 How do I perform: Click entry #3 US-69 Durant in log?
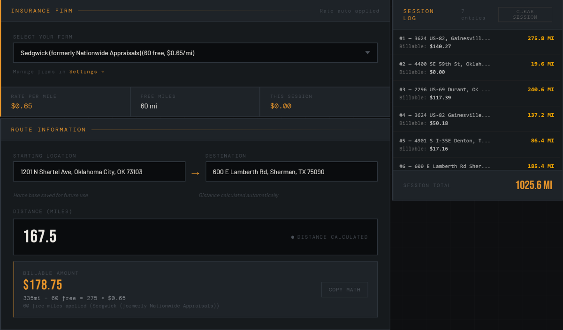(476, 93)
